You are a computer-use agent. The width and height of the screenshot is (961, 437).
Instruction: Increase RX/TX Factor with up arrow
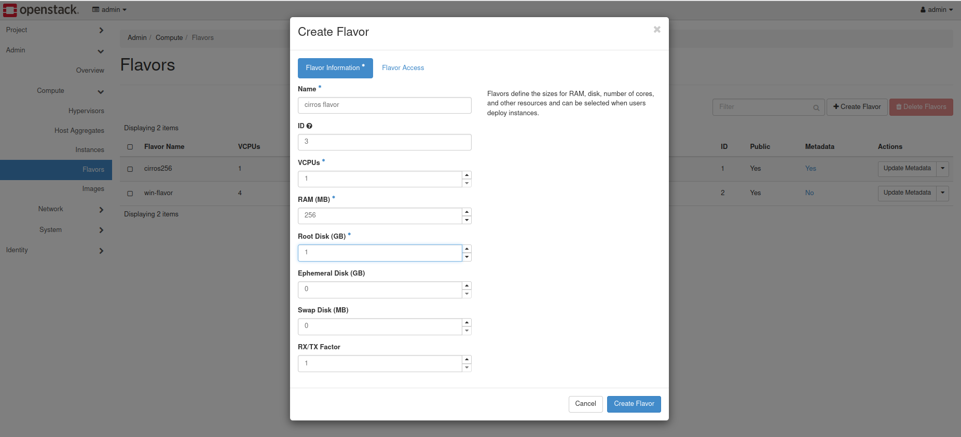point(467,359)
